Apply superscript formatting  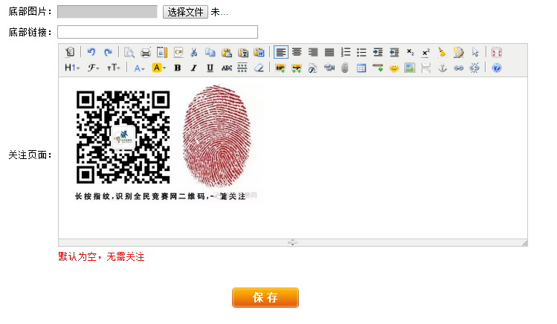[426, 52]
